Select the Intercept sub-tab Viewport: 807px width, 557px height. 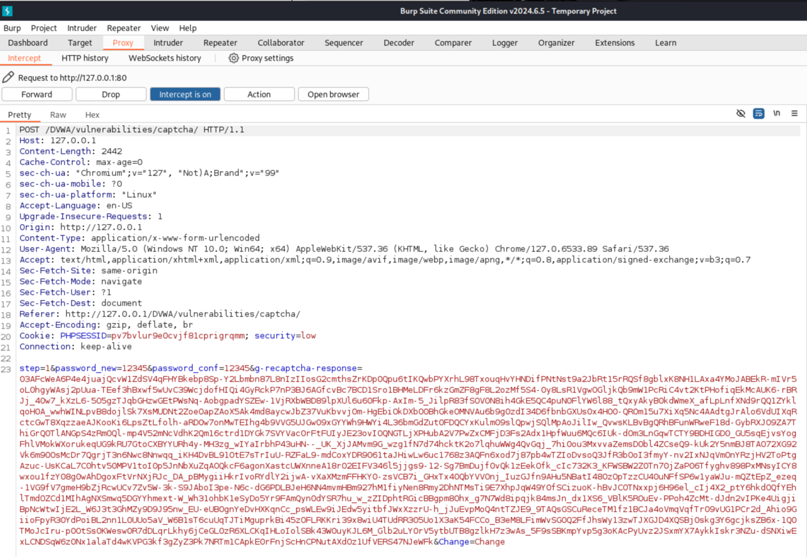pos(24,58)
